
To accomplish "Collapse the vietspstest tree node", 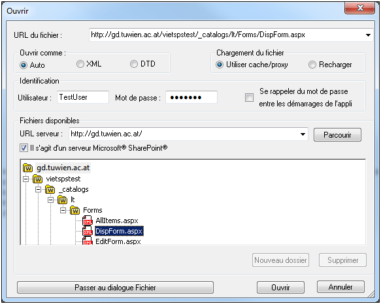I will [25, 179].
